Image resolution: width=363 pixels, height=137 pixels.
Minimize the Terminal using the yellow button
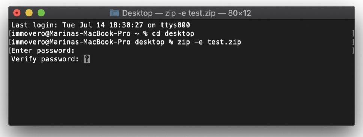pos(29,13)
